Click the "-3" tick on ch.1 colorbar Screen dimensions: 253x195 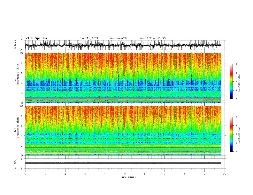(235, 64)
